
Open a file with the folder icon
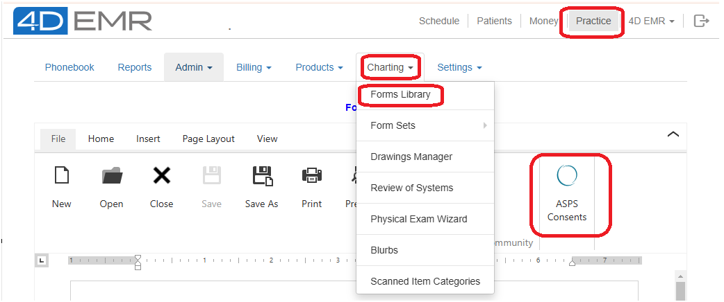click(112, 175)
